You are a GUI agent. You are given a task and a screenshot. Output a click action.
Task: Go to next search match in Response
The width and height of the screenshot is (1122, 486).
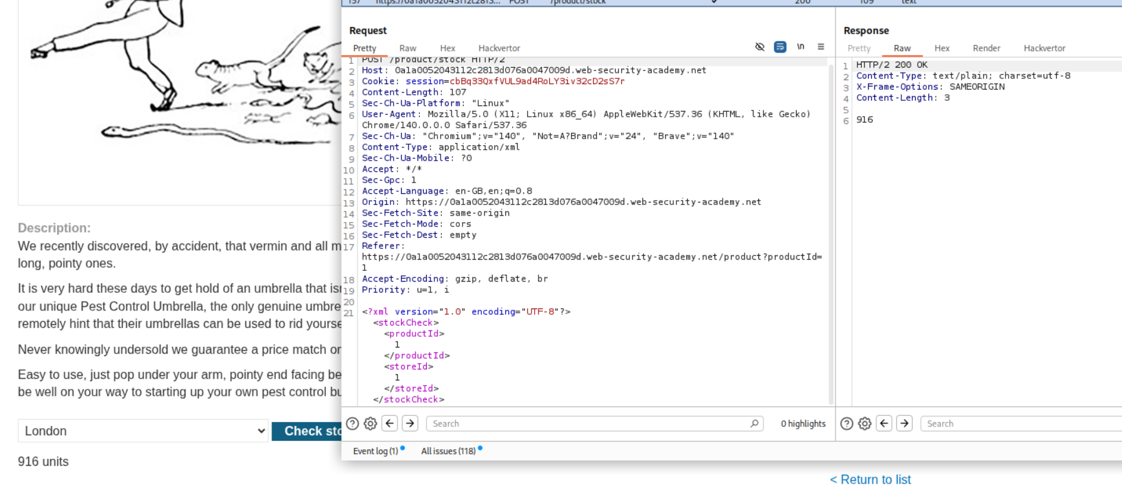point(904,424)
